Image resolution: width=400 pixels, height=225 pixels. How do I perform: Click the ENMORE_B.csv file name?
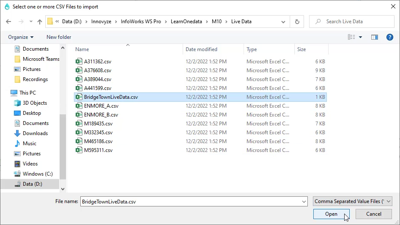(101, 115)
